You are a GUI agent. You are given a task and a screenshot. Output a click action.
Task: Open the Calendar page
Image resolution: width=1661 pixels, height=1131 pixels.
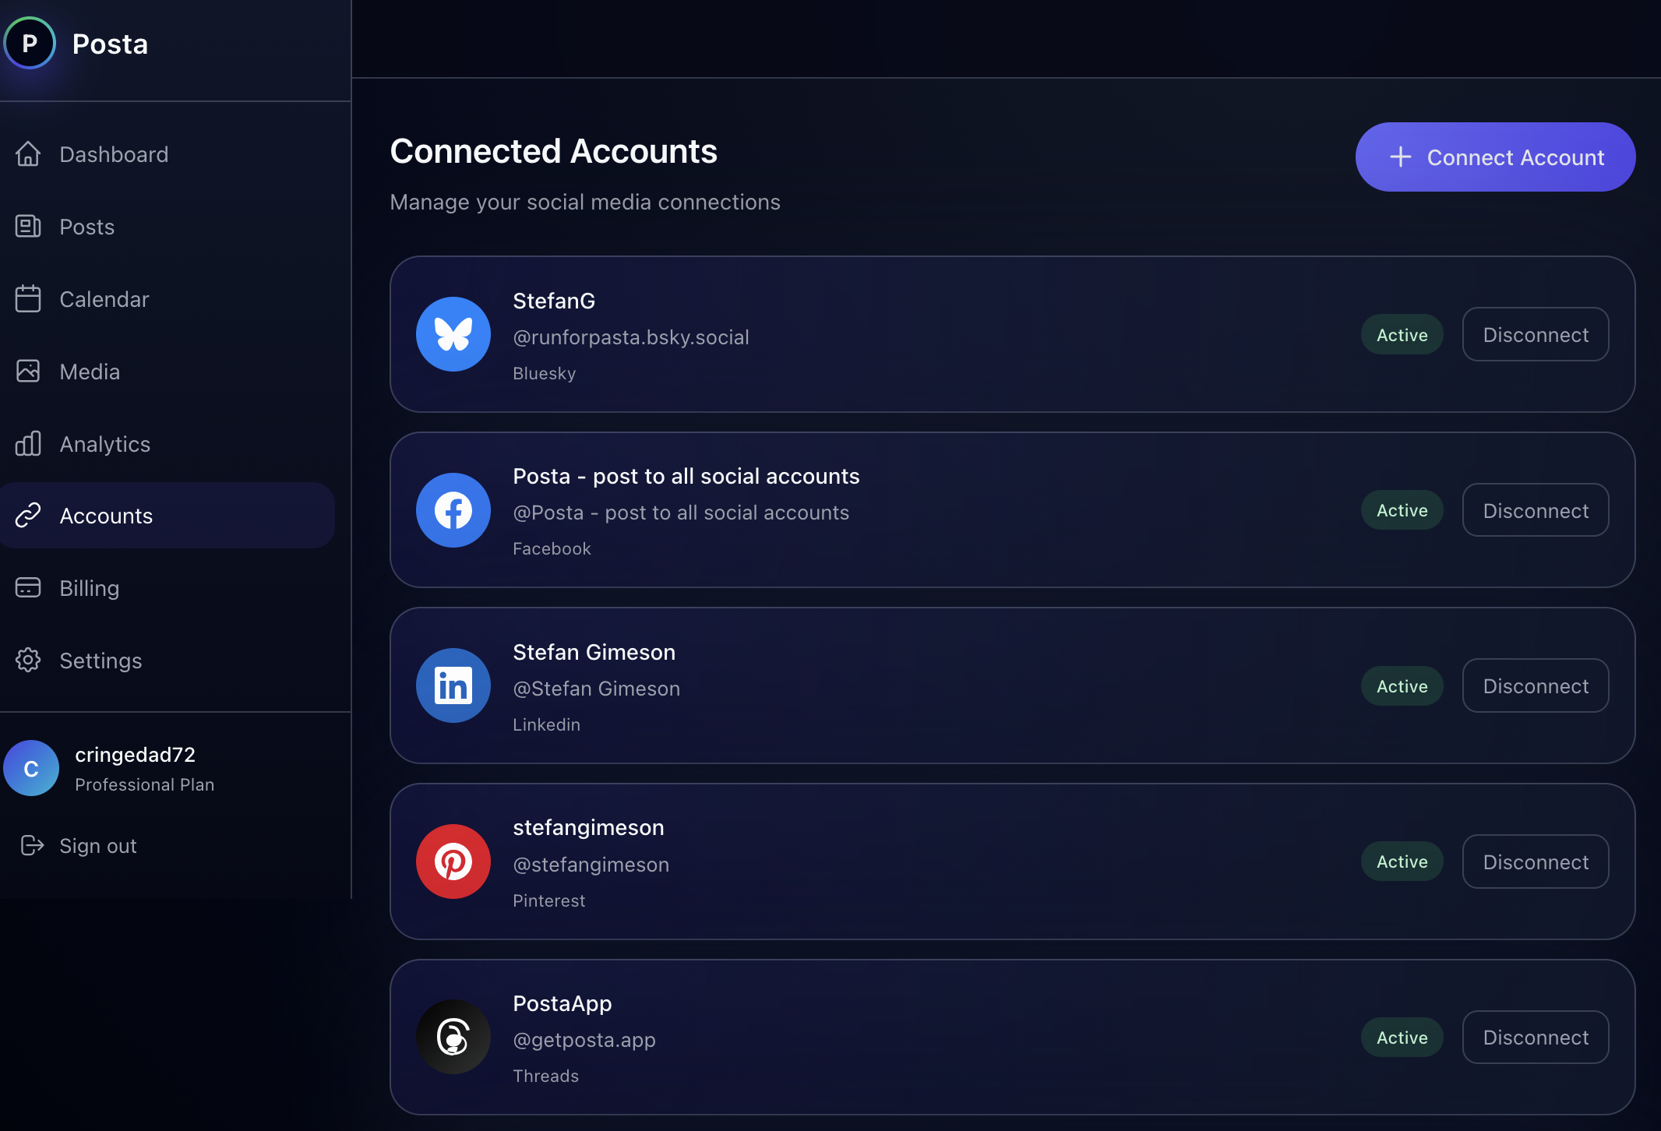168,299
